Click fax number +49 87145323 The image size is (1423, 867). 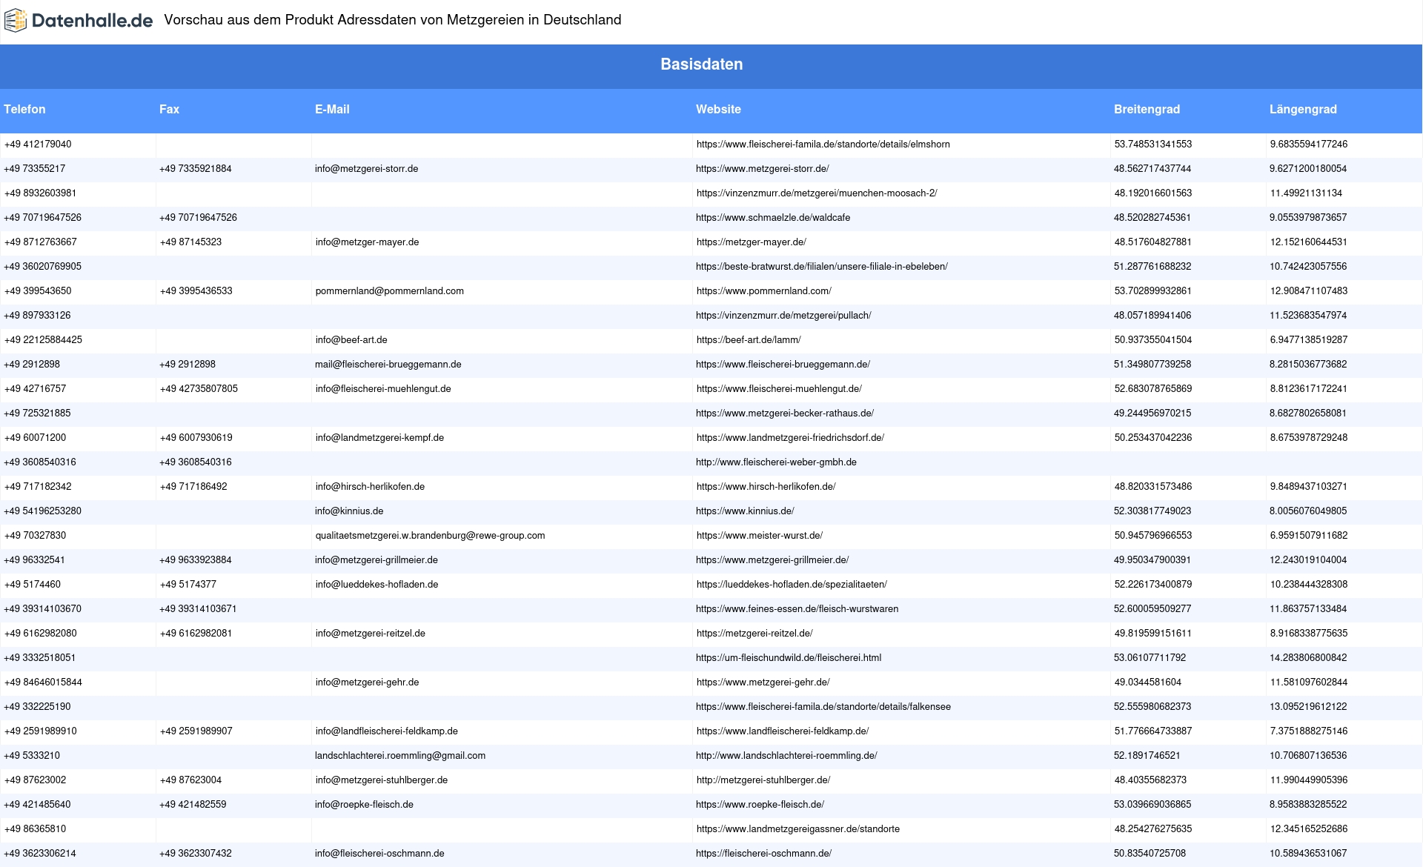tap(190, 242)
